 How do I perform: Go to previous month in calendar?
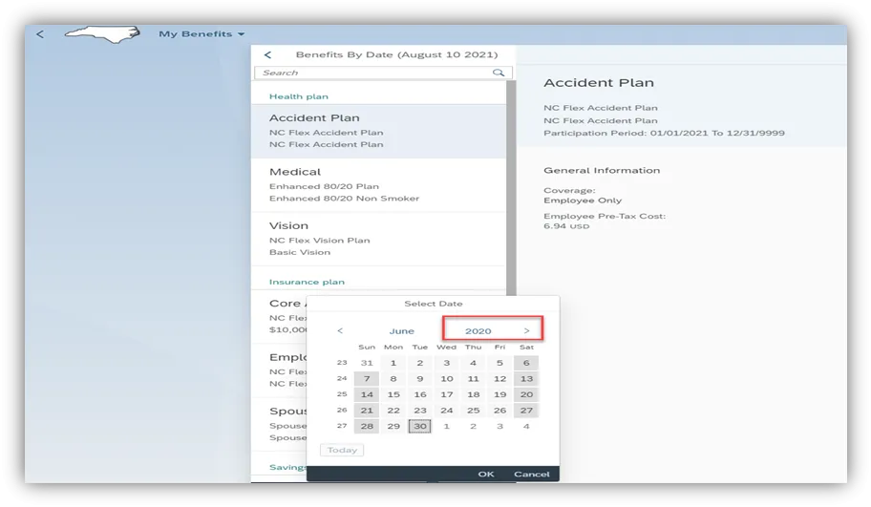tap(340, 331)
